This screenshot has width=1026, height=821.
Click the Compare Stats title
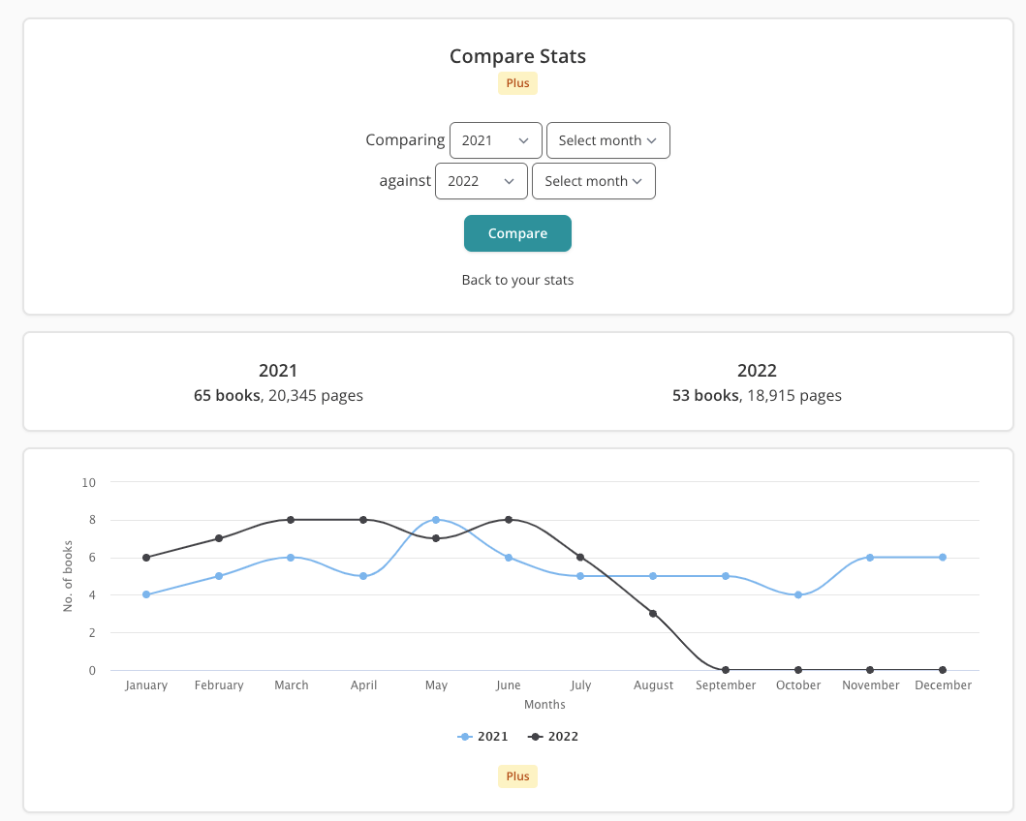tap(517, 56)
